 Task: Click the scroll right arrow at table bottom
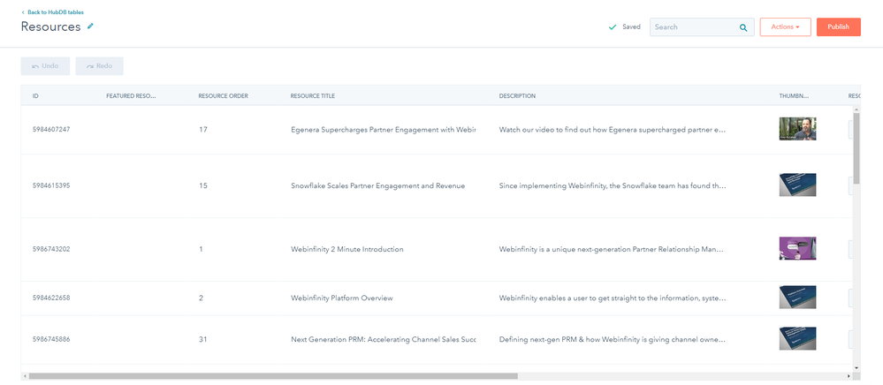coord(849,375)
